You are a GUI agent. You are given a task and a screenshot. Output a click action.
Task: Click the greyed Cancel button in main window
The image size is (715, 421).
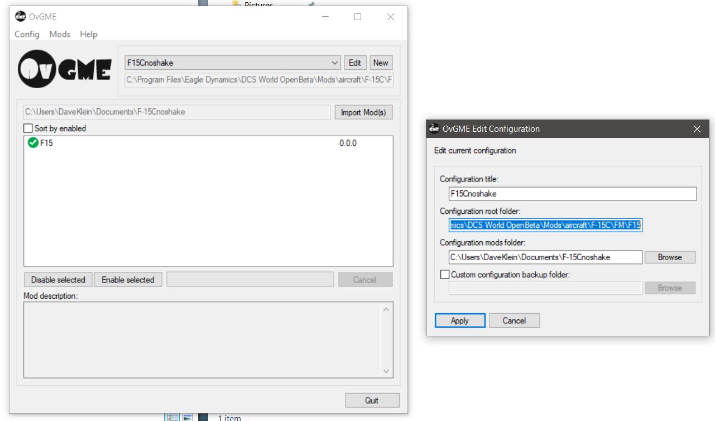(x=365, y=280)
